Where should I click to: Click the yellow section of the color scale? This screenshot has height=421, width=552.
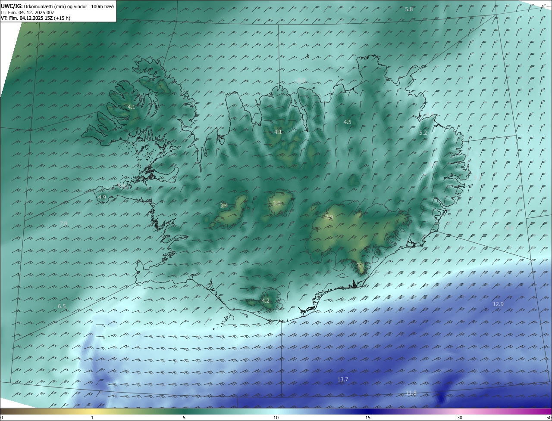coord(92,411)
